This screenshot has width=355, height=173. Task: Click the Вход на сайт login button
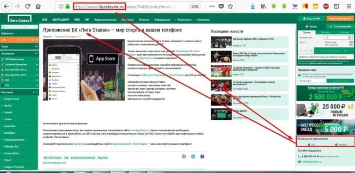[x=311, y=19]
